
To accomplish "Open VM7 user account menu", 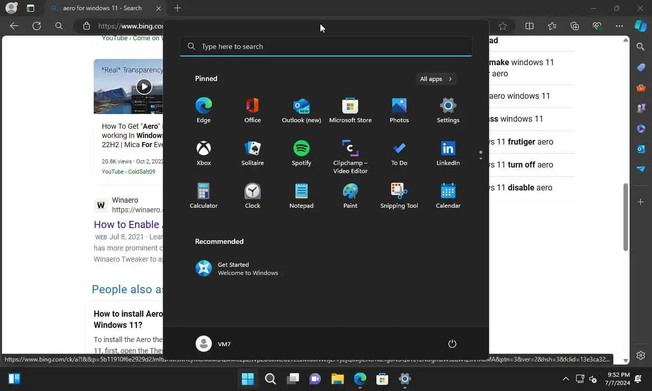I will (x=213, y=344).
